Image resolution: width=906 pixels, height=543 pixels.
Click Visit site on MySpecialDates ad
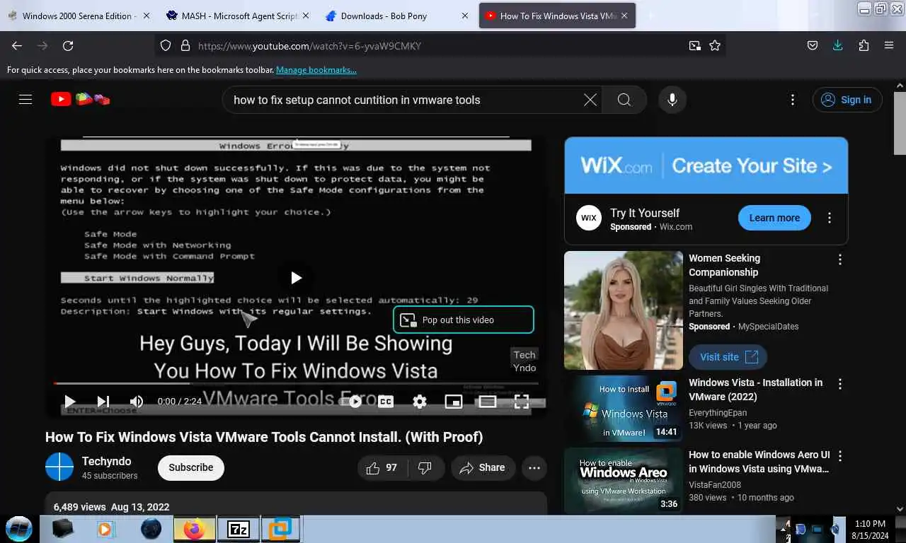coord(728,357)
